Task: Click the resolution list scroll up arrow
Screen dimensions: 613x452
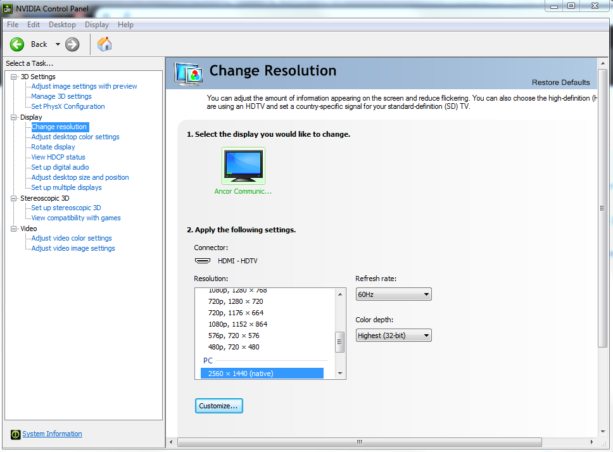Action: pyautogui.click(x=340, y=294)
